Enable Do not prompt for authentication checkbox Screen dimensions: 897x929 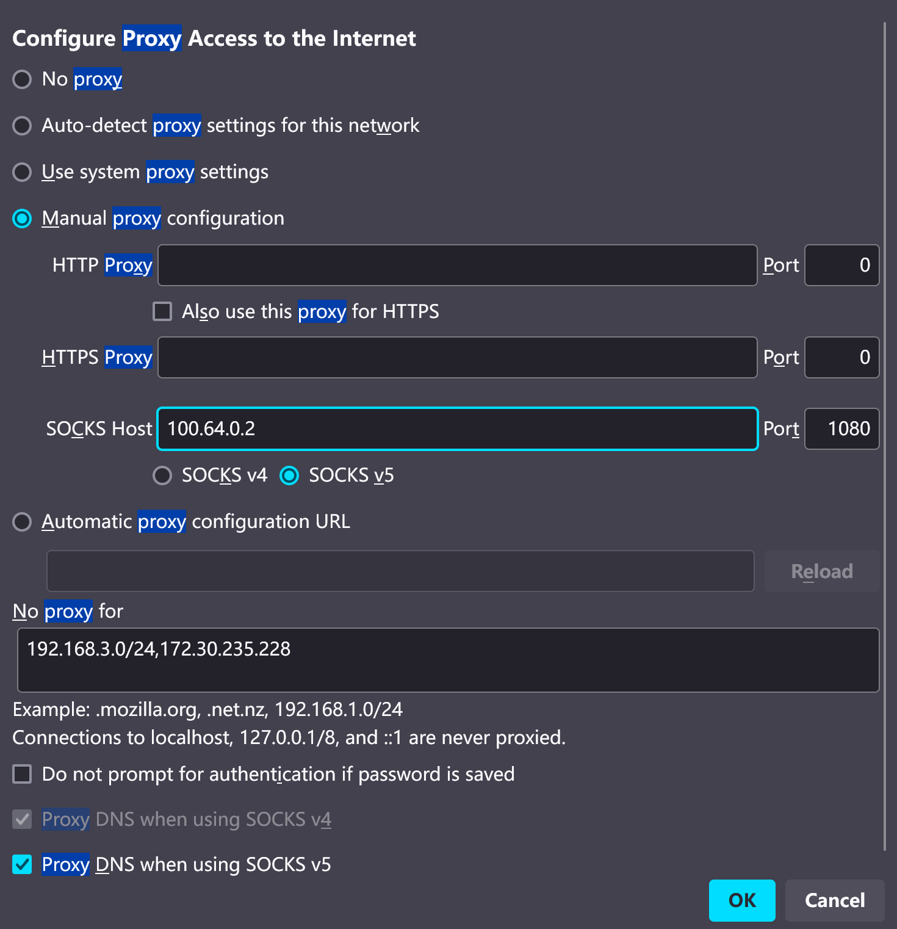[x=23, y=774]
